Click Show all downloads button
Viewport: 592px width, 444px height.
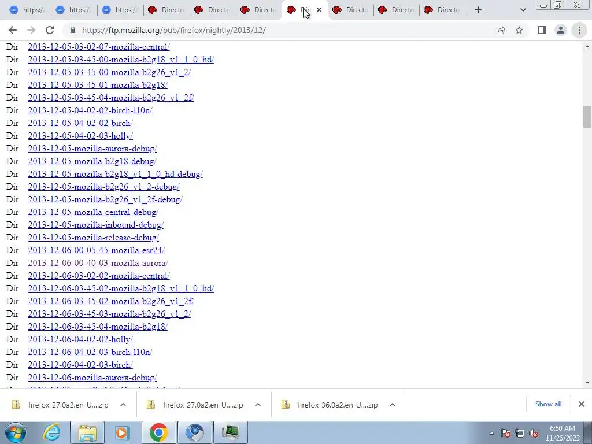tap(548, 404)
